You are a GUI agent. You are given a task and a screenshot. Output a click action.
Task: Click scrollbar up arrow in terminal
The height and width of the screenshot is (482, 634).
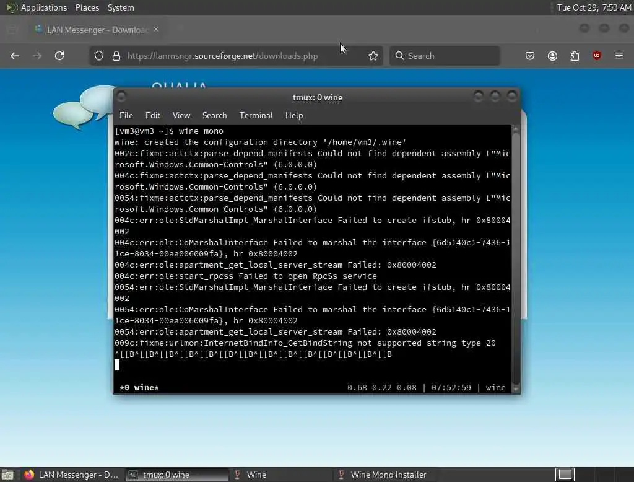[516, 129]
